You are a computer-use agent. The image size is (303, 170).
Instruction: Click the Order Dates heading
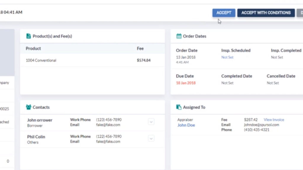[x=194, y=36]
